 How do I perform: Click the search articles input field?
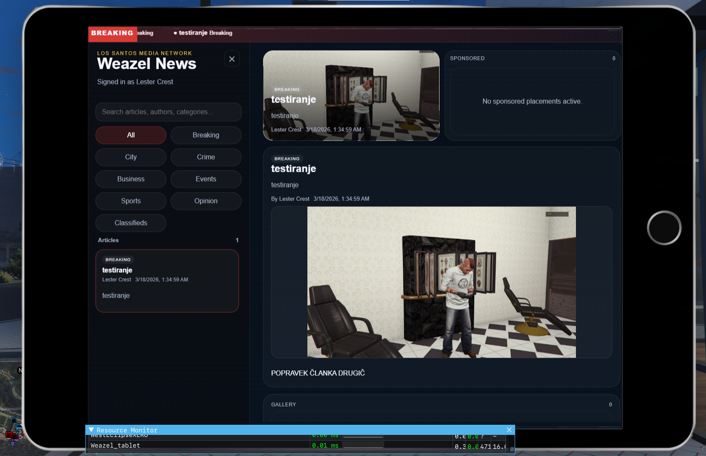168,112
